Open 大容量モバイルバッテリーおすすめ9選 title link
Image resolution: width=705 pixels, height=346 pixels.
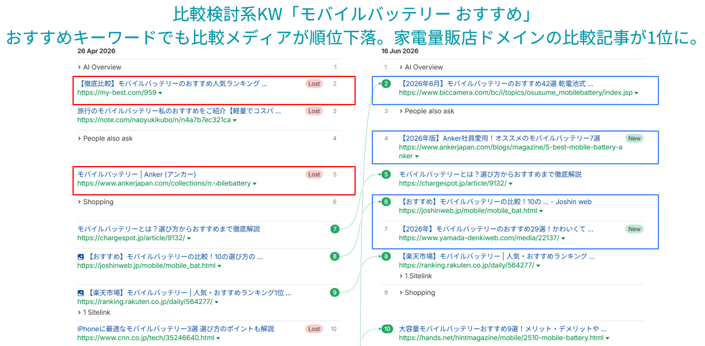[x=503, y=329]
